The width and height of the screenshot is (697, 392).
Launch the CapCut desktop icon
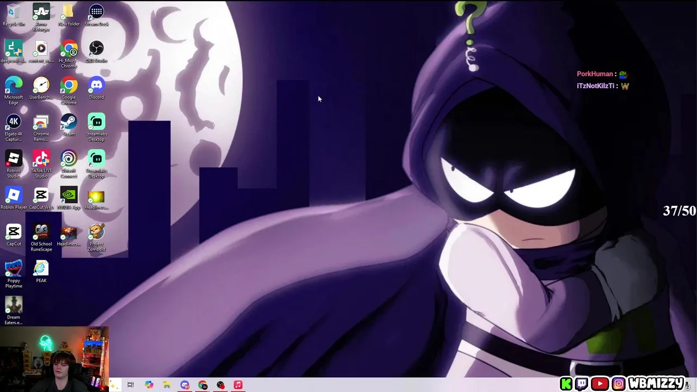coord(14,235)
